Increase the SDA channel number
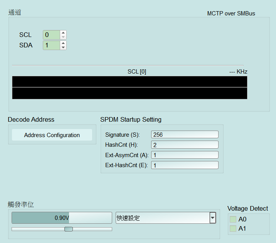Viewport: 276px width, 243px height. click(63, 43)
